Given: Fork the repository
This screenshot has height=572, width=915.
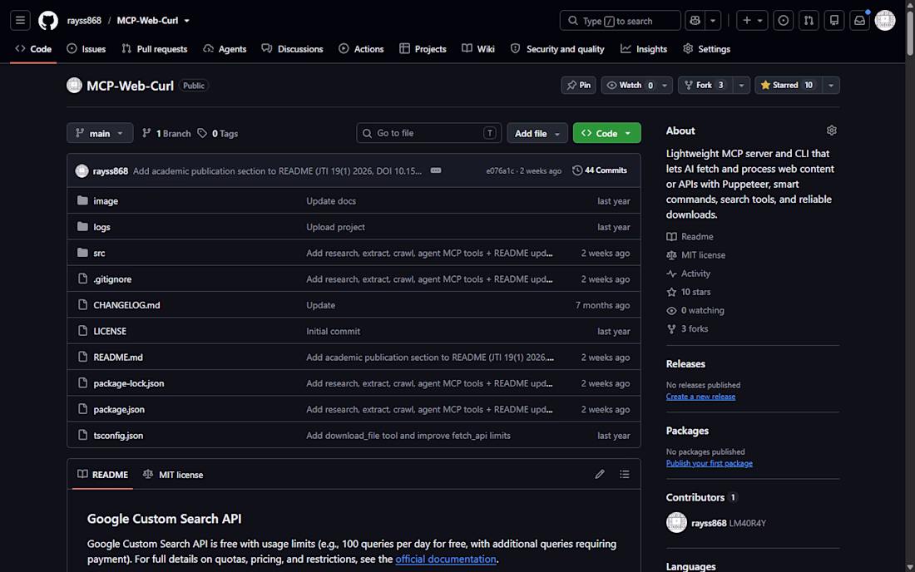Looking at the screenshot, I should click(705, 85).
